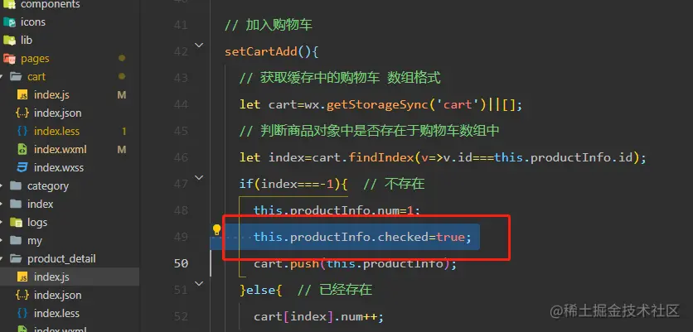Click the 1 badge beside index.less

pyautogui.click(x=124, y=131)
